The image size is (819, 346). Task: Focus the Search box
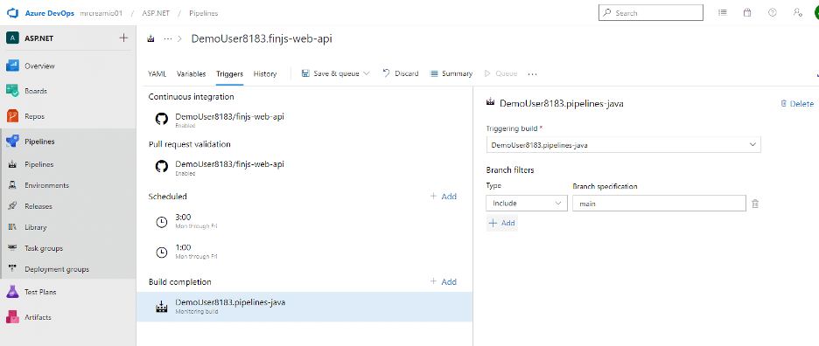(x=651, y=13)
